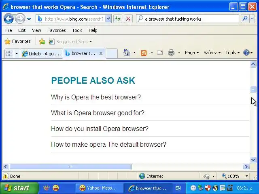Click the grey smiley tray icon
Viewport: 259px width, 194px height.
[193, 188]
